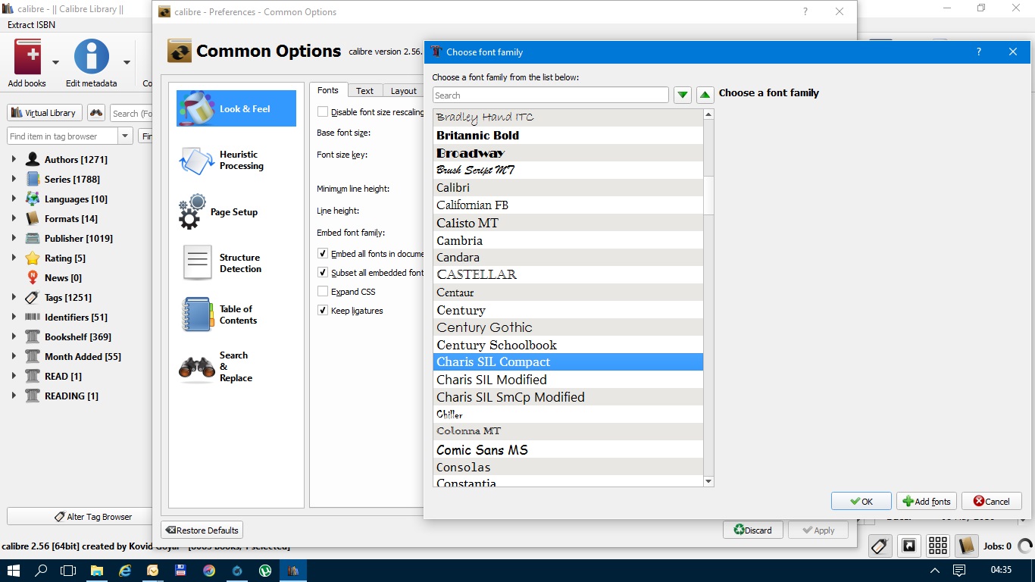Open the Virtual Library button
1035x582 pixels.
[x=44, y=113]
